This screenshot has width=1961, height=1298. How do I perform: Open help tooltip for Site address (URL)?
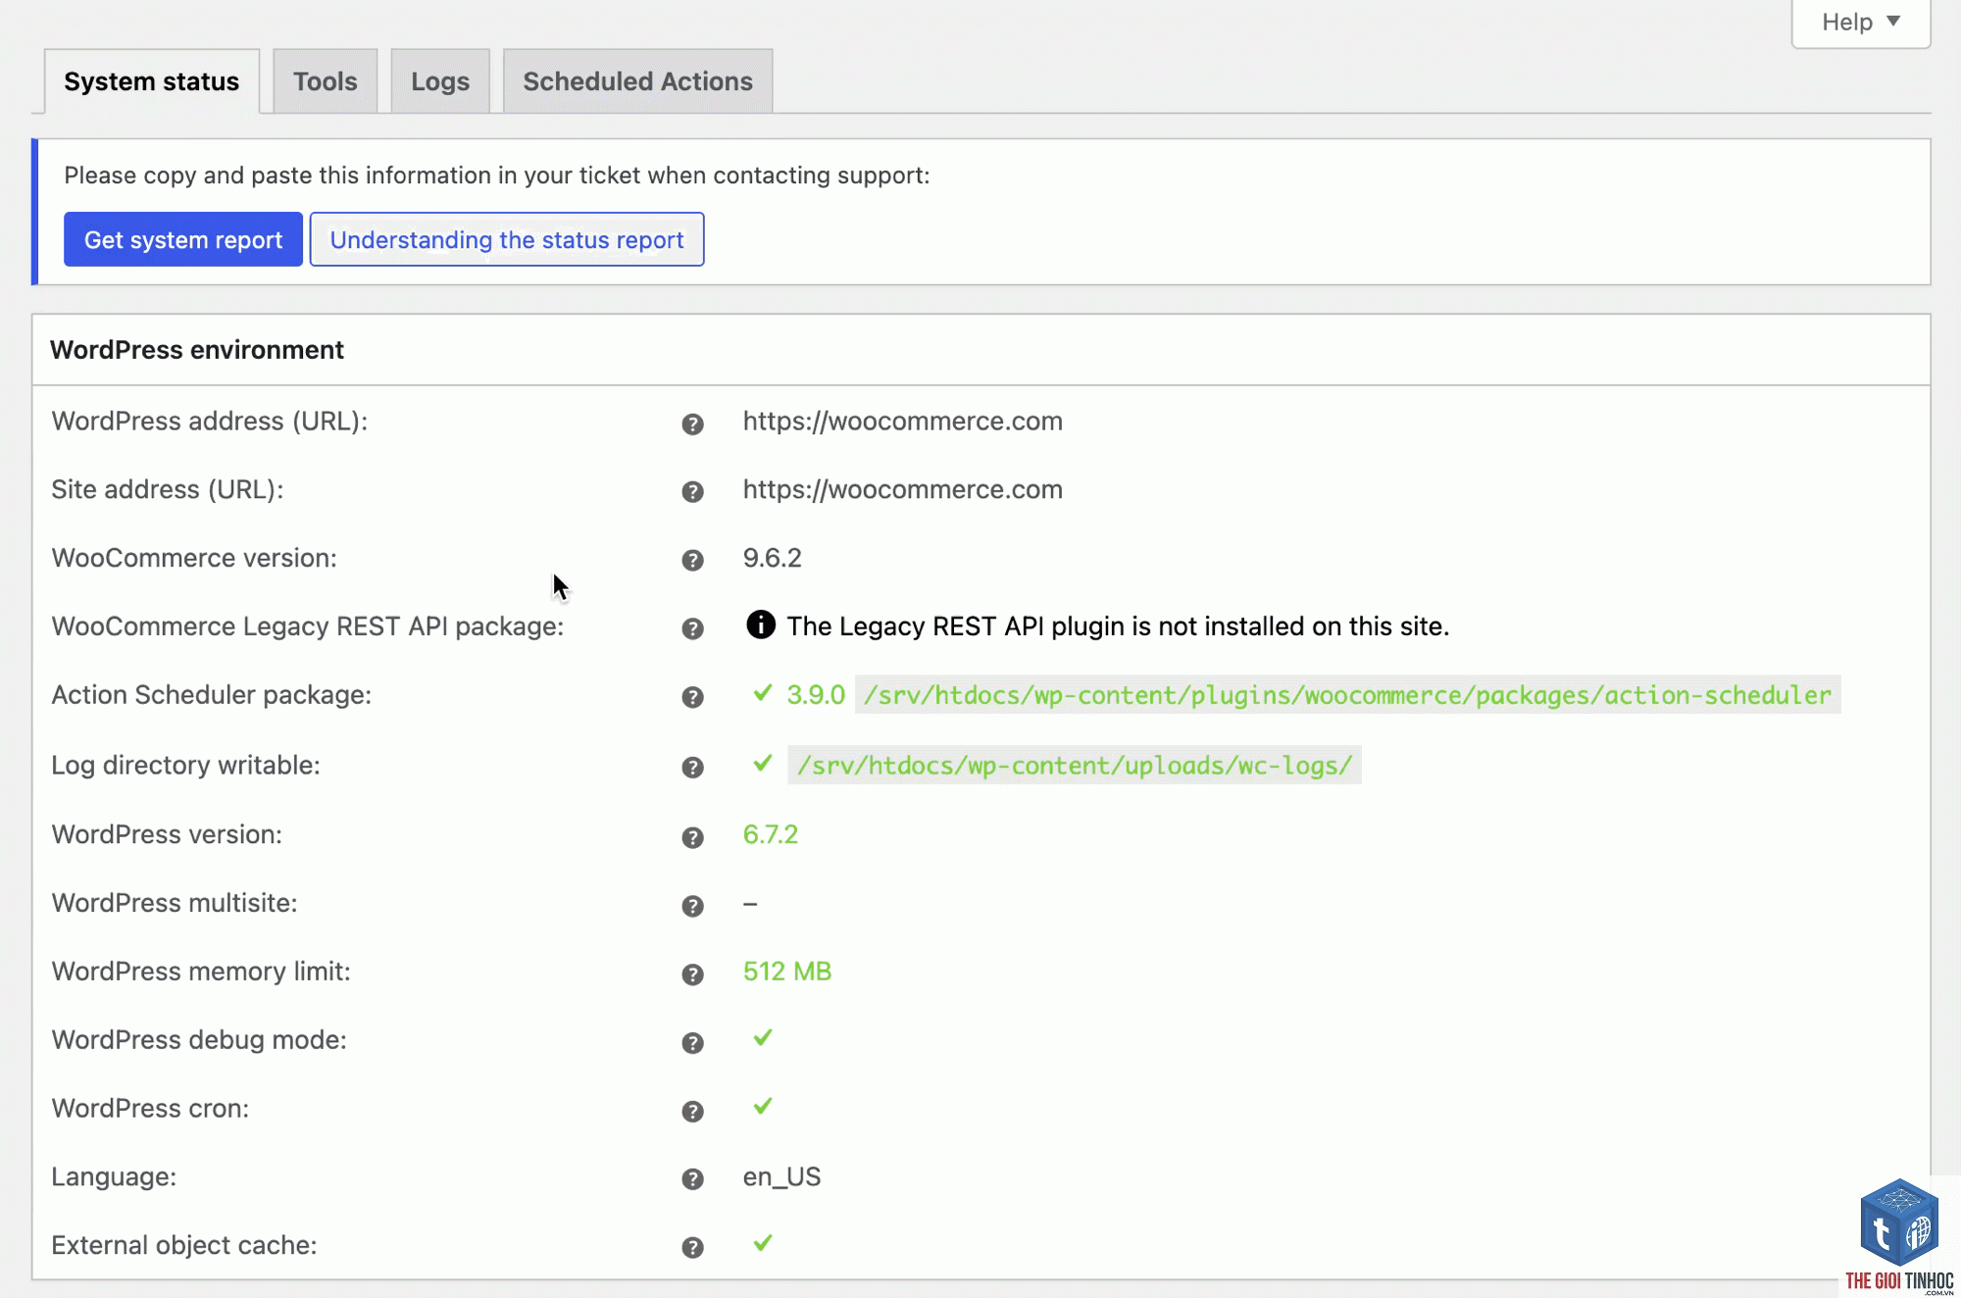692,491
